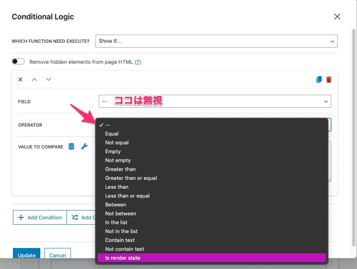
Task: Close the Conditional Logic dialog
Action: [337, 17]
